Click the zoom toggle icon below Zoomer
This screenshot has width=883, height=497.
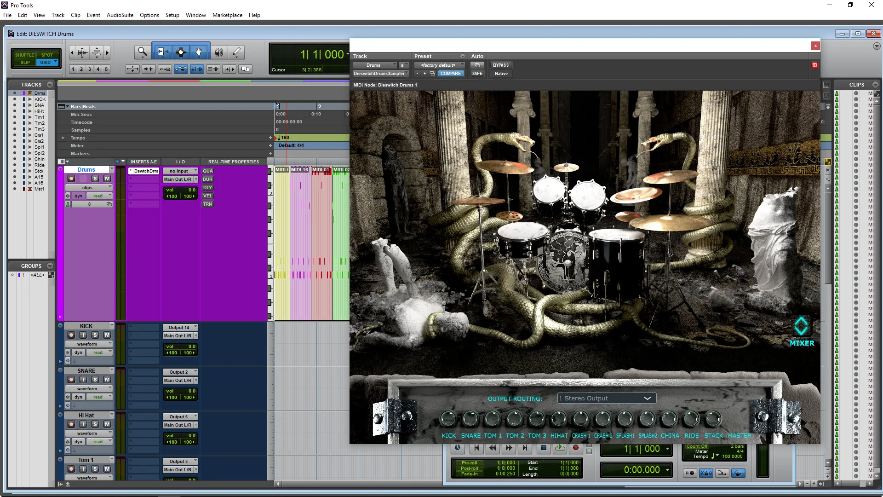pyautogui.click(x=132, y=69)
